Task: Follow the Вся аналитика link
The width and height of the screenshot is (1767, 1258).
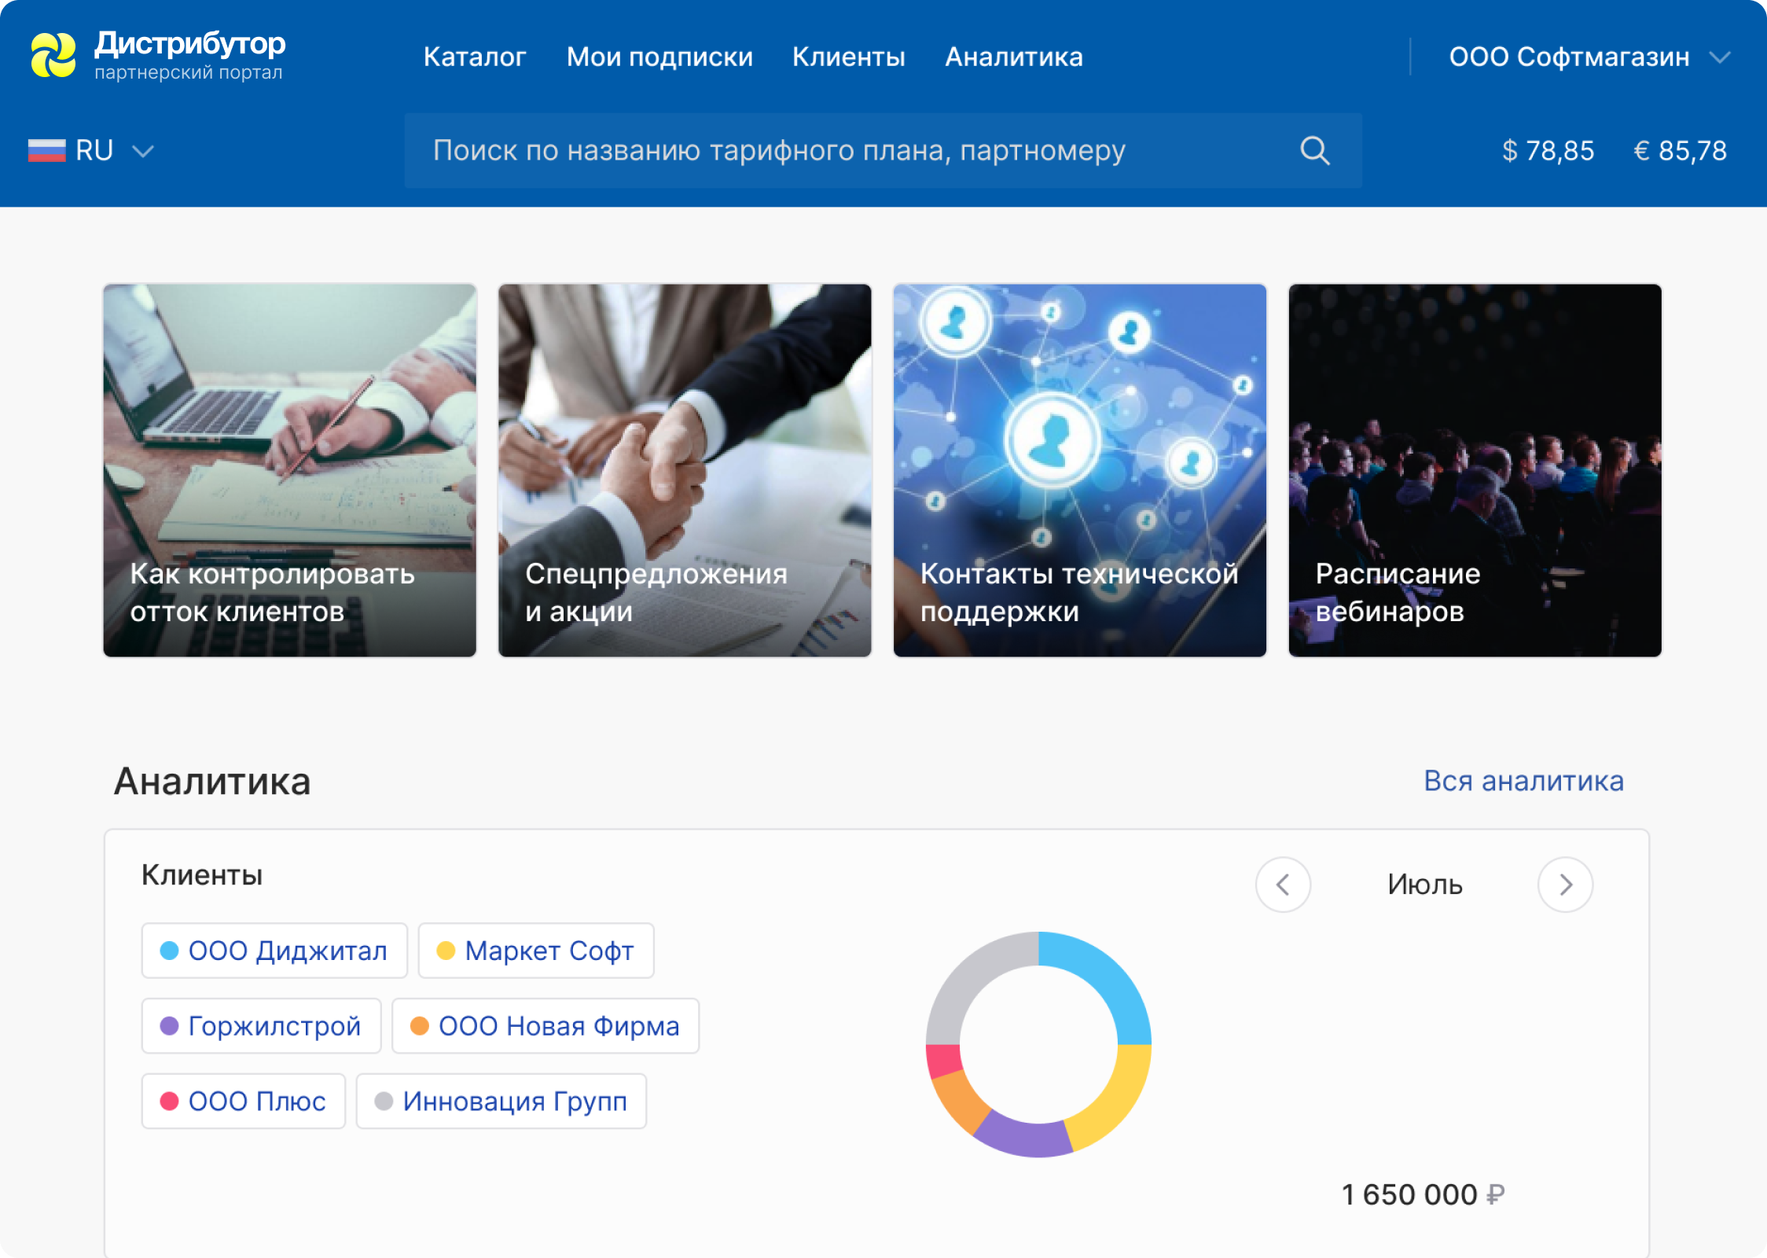Action: tap(1526, 781)
